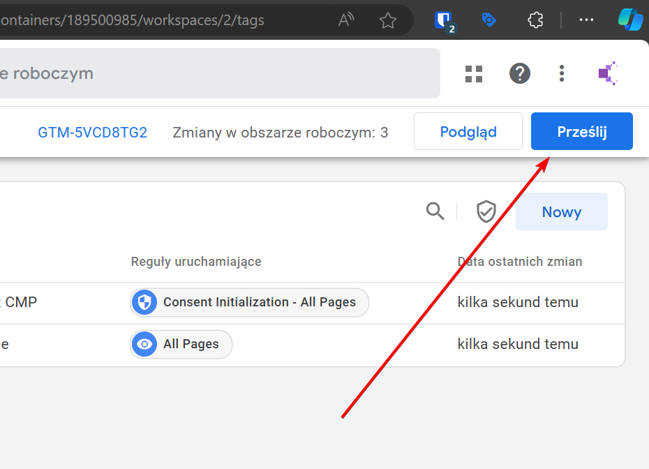The width and height of the screenshot is (649, 469).
Task: Open Tag Manager more options menu
Action: pos(562,74)
